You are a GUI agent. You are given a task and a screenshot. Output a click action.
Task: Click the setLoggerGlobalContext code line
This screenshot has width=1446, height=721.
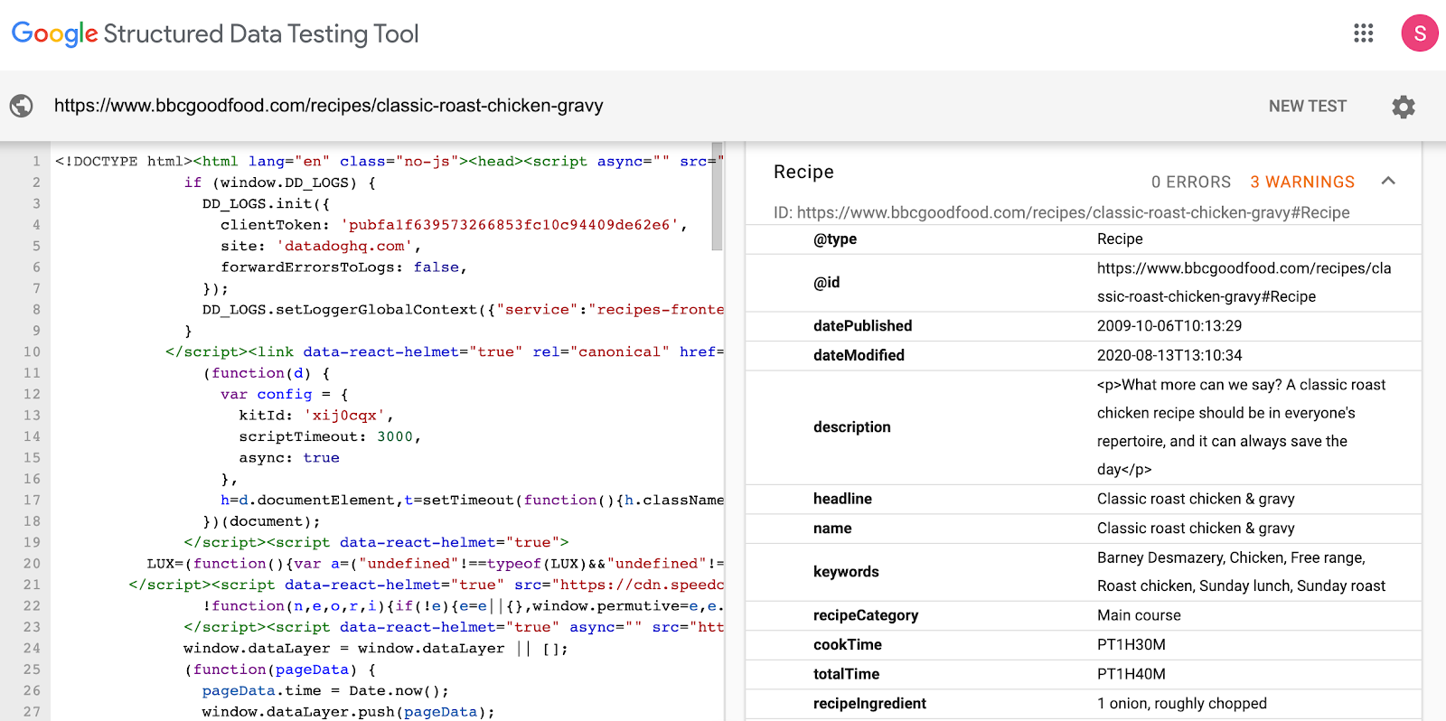(x=463, y=309)
